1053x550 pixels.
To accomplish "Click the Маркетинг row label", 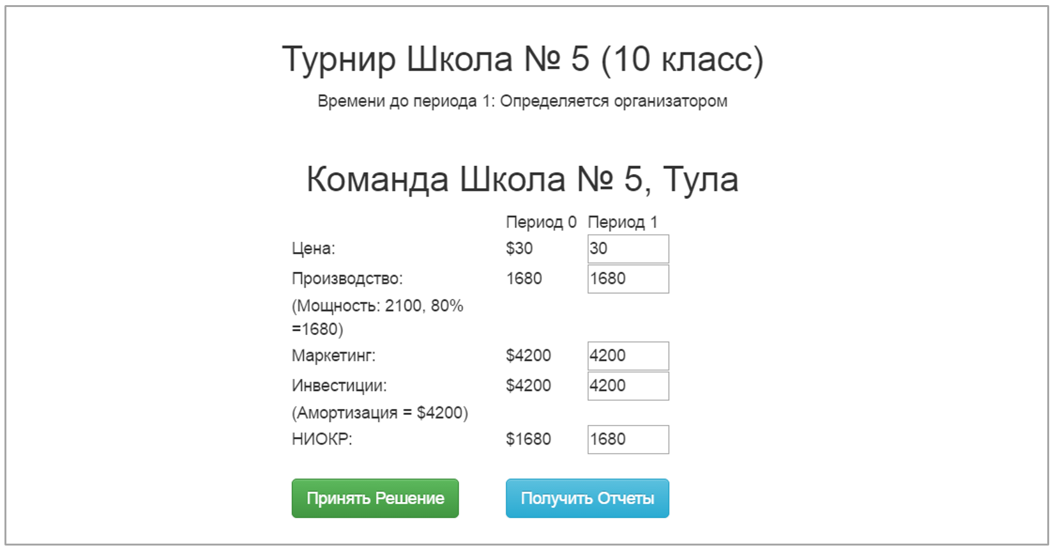I will pos(333,355).
